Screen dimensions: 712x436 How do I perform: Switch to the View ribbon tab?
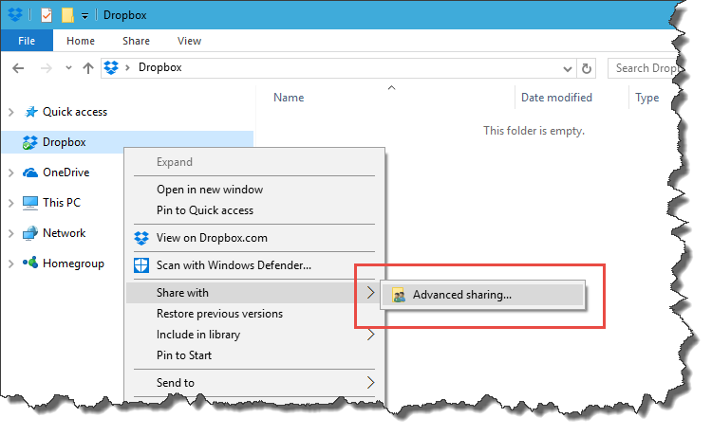(189, 42)
